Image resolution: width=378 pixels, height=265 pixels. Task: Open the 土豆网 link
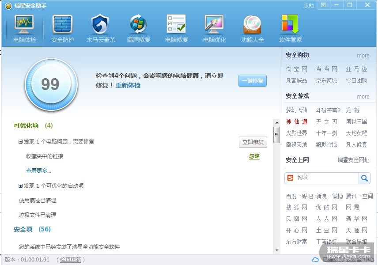tap(326, 231)
